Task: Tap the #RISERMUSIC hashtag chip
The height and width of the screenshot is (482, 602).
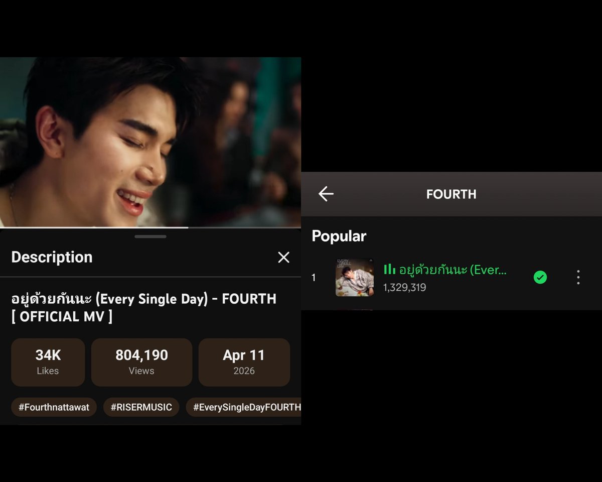Action: (141, 407)
